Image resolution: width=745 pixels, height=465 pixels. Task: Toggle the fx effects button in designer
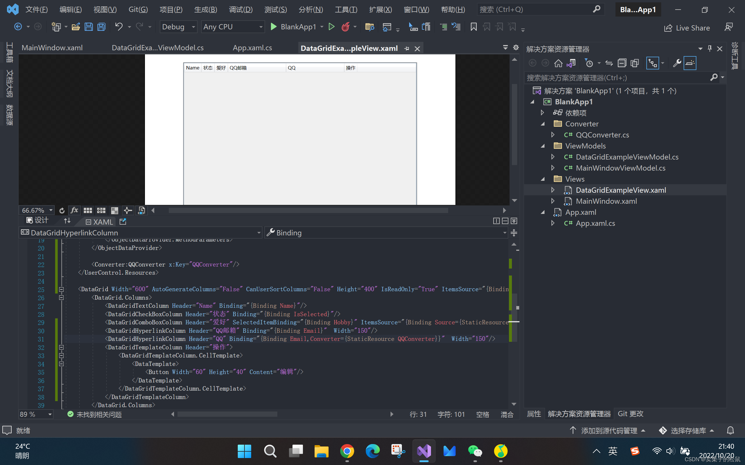(74, 210)
